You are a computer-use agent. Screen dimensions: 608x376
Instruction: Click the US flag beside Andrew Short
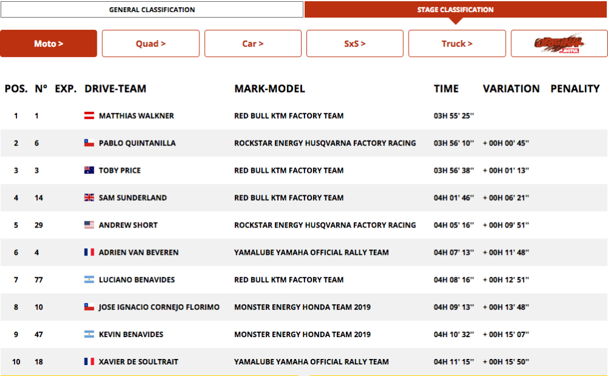(89, 225)
